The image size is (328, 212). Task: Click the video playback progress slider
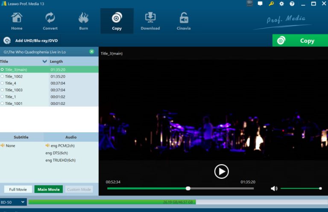pos(179,188)
